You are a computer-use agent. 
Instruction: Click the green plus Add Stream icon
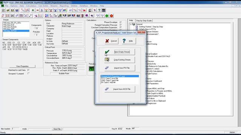(x=33, y=10)
